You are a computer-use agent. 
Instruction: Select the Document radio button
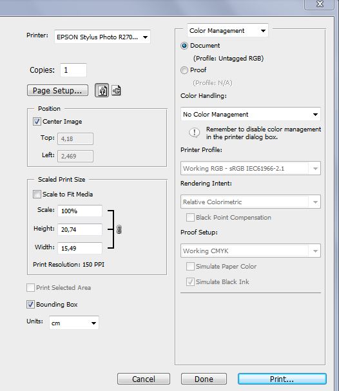184,46
